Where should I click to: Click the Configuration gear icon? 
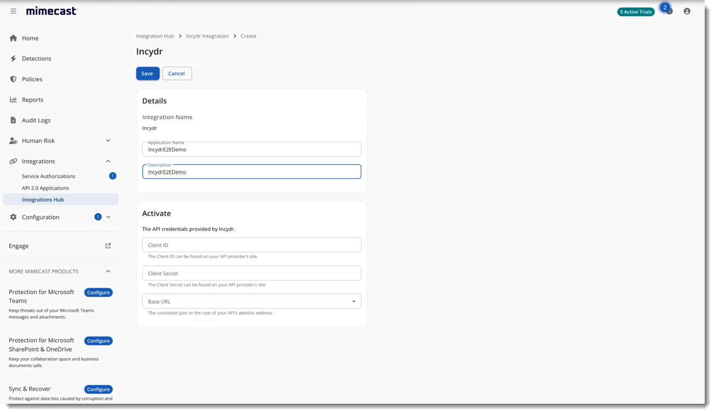click(x=13, y=217)
